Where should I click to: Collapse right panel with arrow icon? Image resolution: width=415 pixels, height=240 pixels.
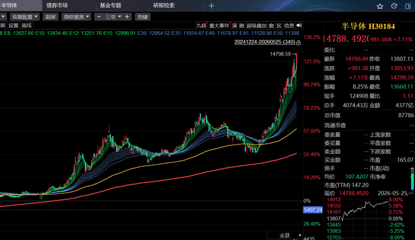tap(299, 25)
